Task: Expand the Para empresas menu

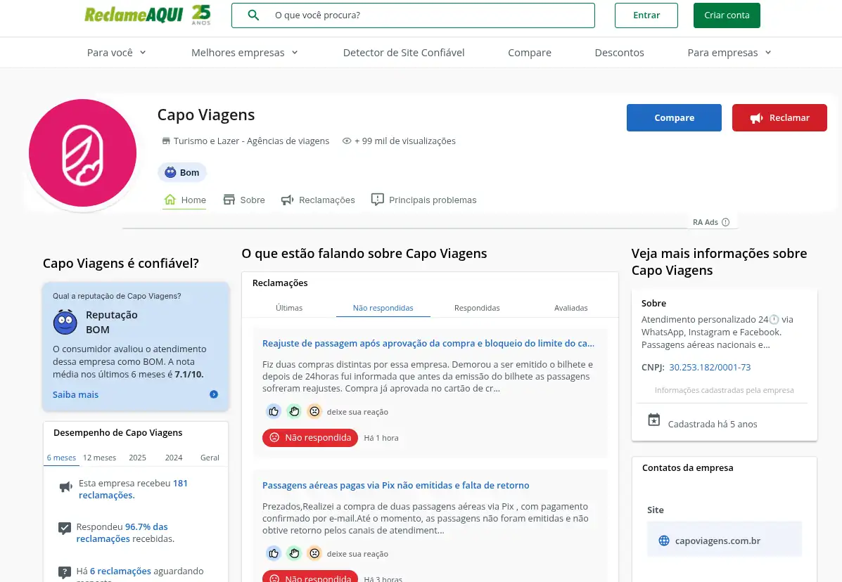Action: pyautogui.click(x=729, y=53)
